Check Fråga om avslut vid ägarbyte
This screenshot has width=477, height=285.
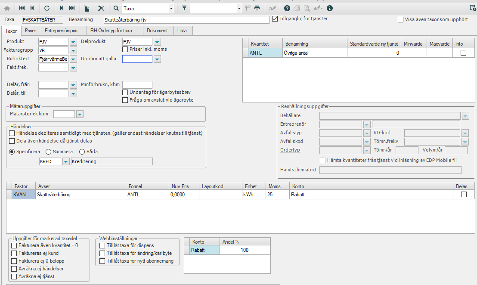(125, 100)
